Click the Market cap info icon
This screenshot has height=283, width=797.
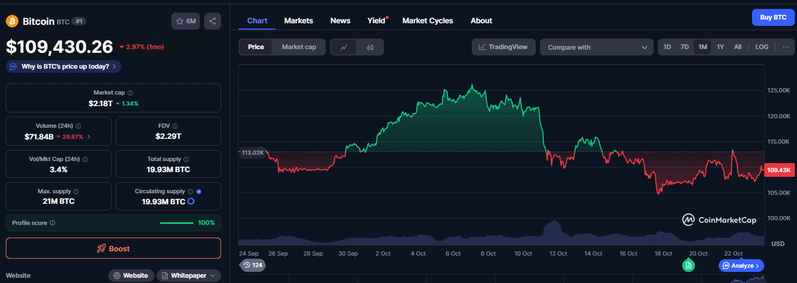[x=130, y=93]
